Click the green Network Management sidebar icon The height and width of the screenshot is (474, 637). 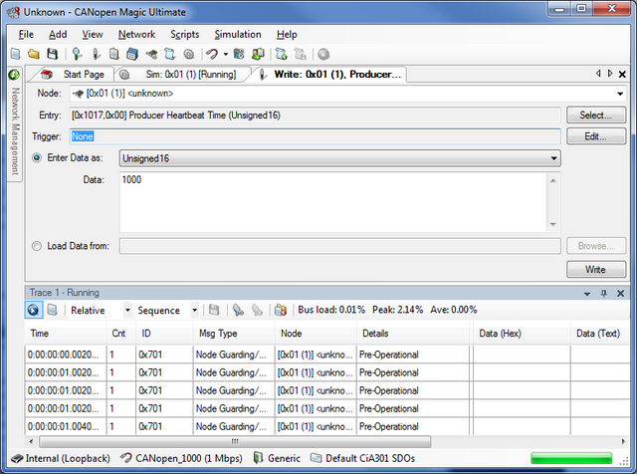(x=14, y=75)
